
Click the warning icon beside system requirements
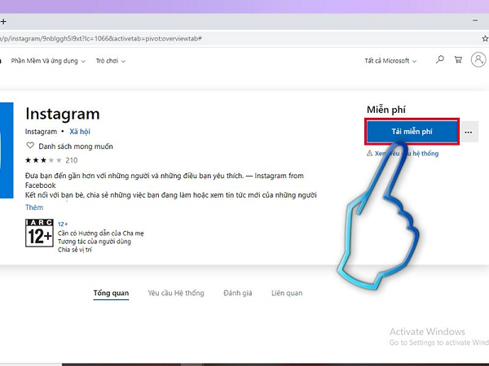[369, 153]
